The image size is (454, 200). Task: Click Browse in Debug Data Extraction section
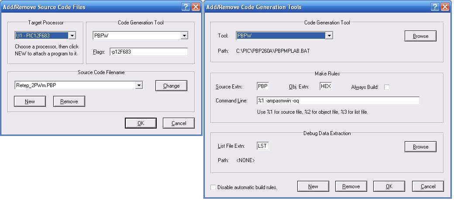click(420, 147)
